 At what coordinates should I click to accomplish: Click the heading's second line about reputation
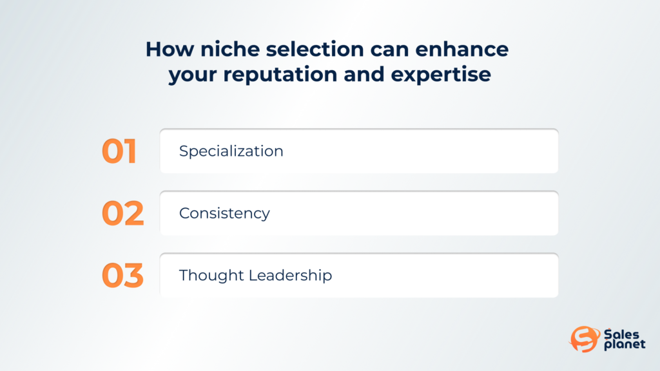(x=329, y=75)
